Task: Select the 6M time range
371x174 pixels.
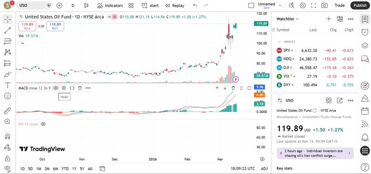Action: pyautogui.click(x=55, y=169)
